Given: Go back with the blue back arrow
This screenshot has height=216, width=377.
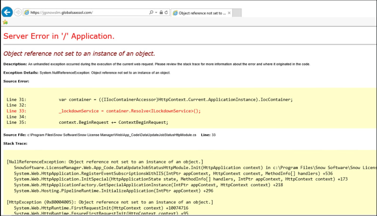Looking at the screenshot, I should pyautogui.click(x=7, y=12).
